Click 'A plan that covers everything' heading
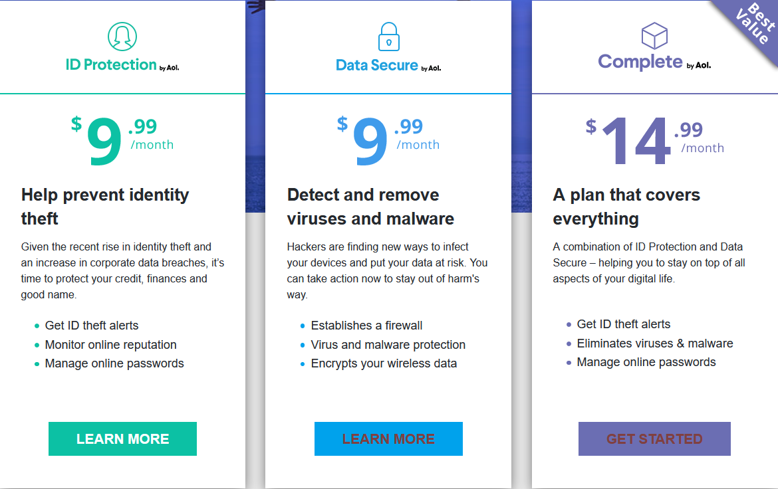The width and height of the screenshot is (778, 489). click(x=626, y=207)
